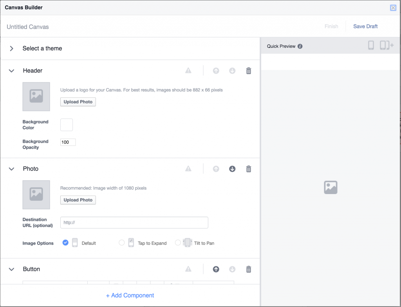Select the Tap to Expand image option
This screenshot has height=307, width=401.
[121, 243]
